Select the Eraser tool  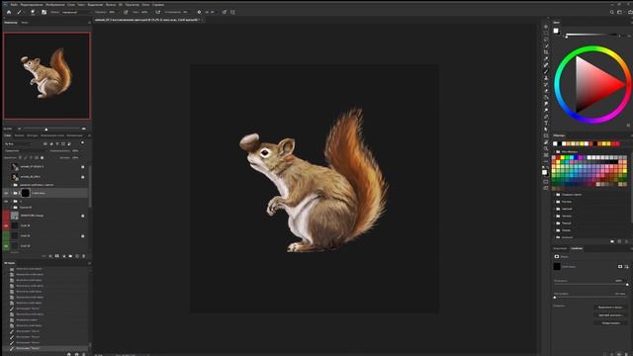point(546,91)
